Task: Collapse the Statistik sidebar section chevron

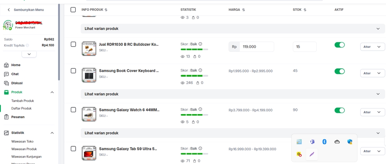Action: 52,133
